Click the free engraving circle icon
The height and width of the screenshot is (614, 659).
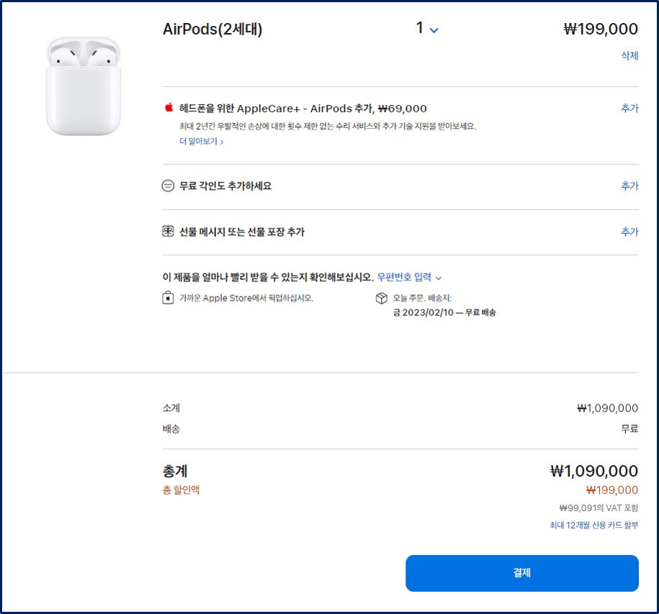167,185
